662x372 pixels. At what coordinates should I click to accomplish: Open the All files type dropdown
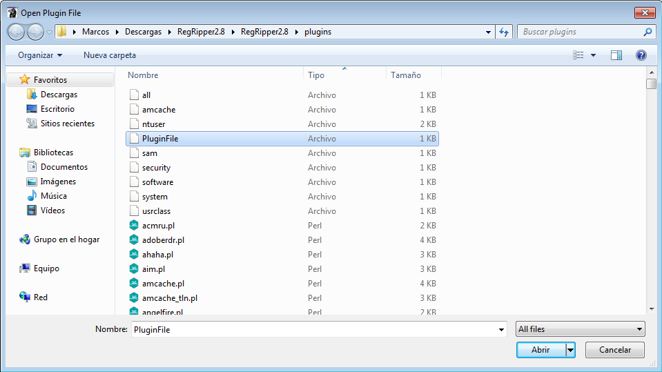[x=580, y=329]
